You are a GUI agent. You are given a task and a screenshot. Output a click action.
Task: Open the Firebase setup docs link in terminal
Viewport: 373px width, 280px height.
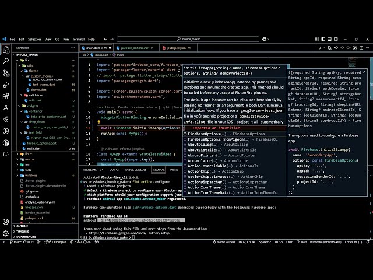[x=129, y=233]
